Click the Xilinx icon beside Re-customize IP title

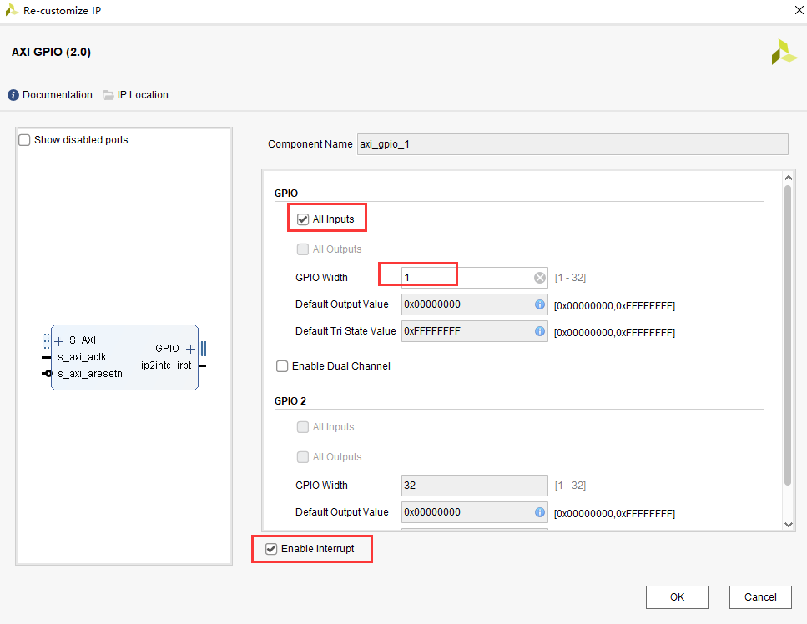[10, 10]
